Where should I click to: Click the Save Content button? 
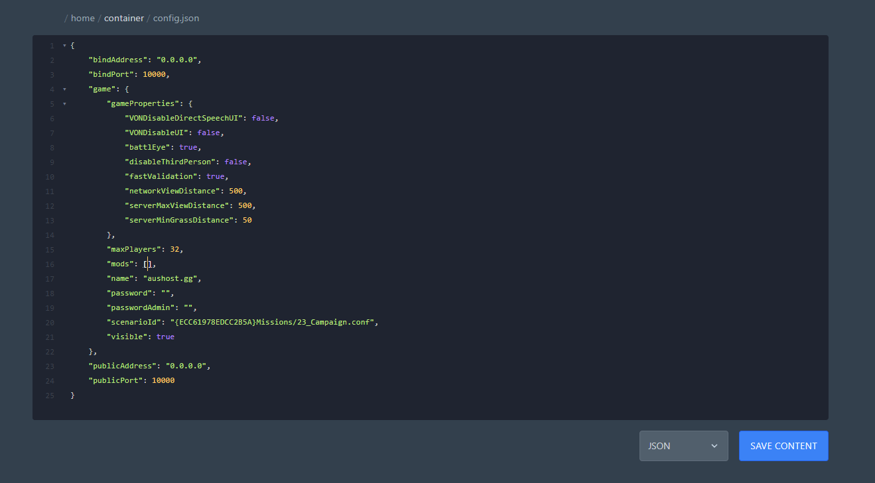(783, 446)
